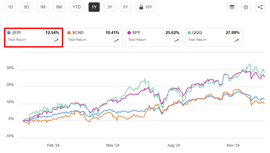The image size is (270, 153).
Task: Click the magenta SPY color dot
Action: point(129,33)
